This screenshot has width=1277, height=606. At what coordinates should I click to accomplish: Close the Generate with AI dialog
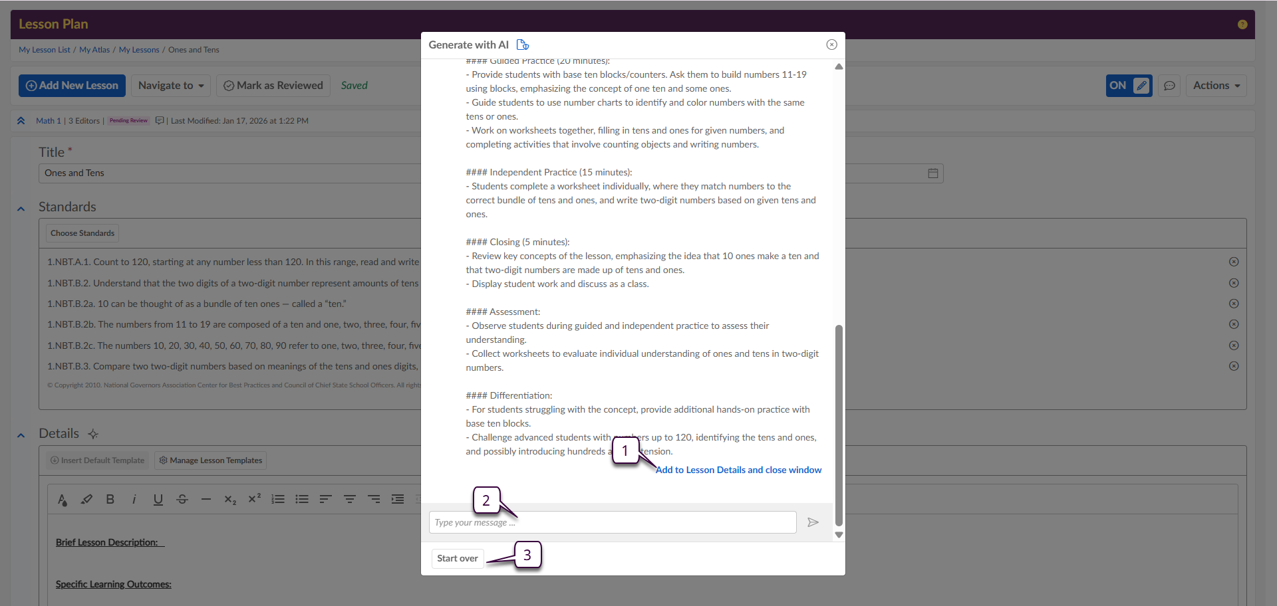[831, 45]
